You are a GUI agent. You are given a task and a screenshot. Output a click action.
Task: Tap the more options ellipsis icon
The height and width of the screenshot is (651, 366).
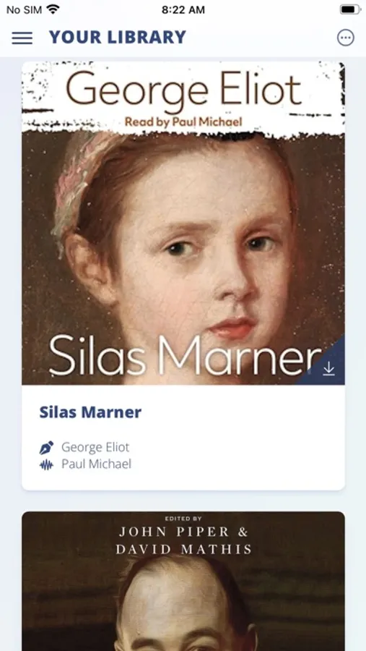point(345,38)
